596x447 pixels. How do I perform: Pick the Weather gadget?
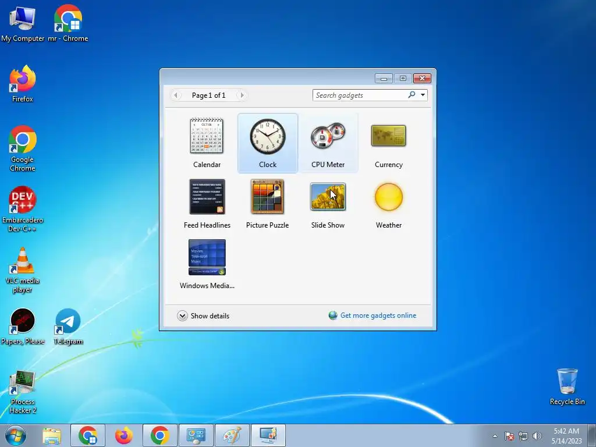(388, 204)
